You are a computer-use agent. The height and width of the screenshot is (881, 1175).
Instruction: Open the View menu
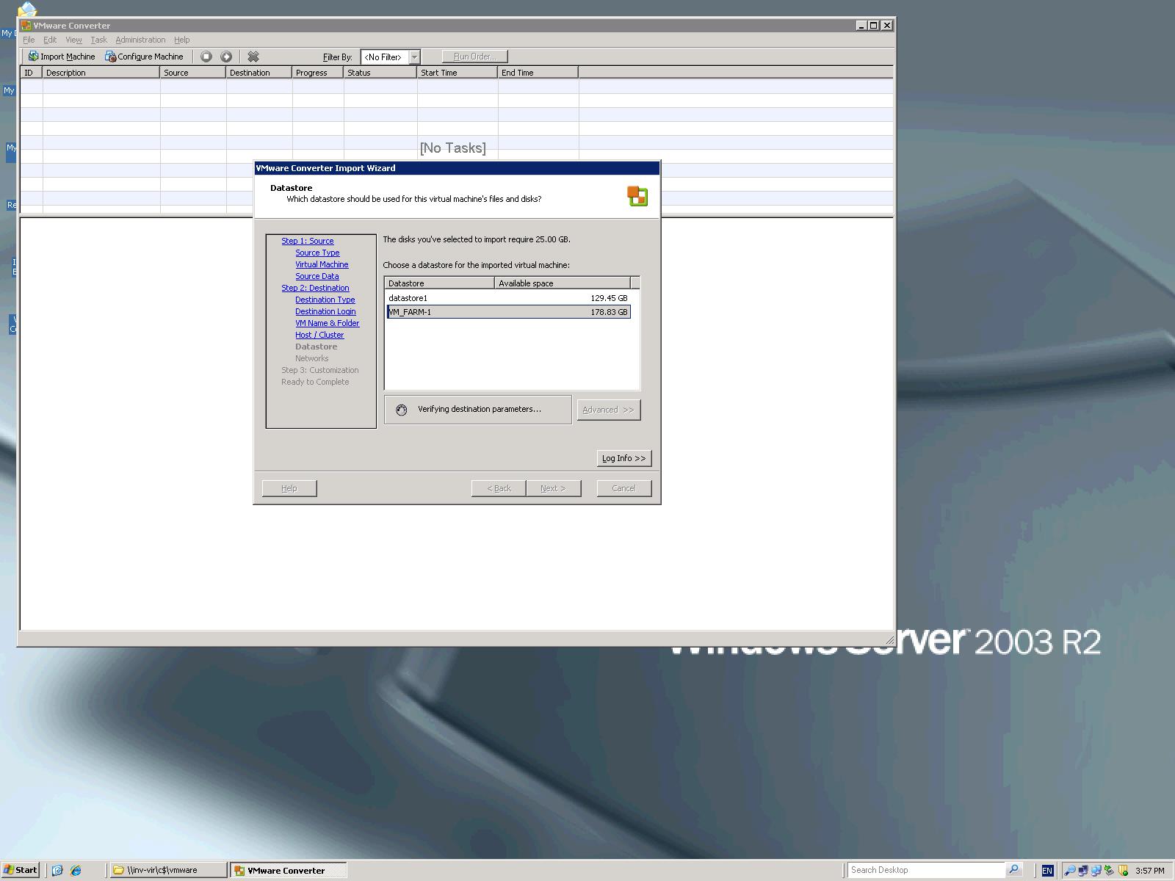73,40
